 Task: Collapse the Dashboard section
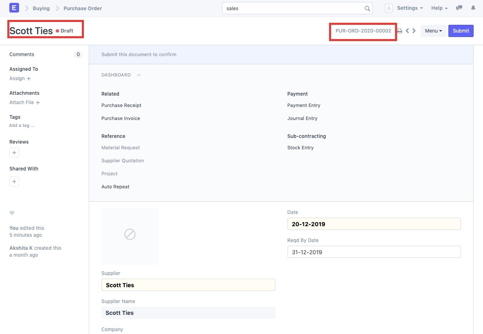pyautogui.click(x=139, y=75)
